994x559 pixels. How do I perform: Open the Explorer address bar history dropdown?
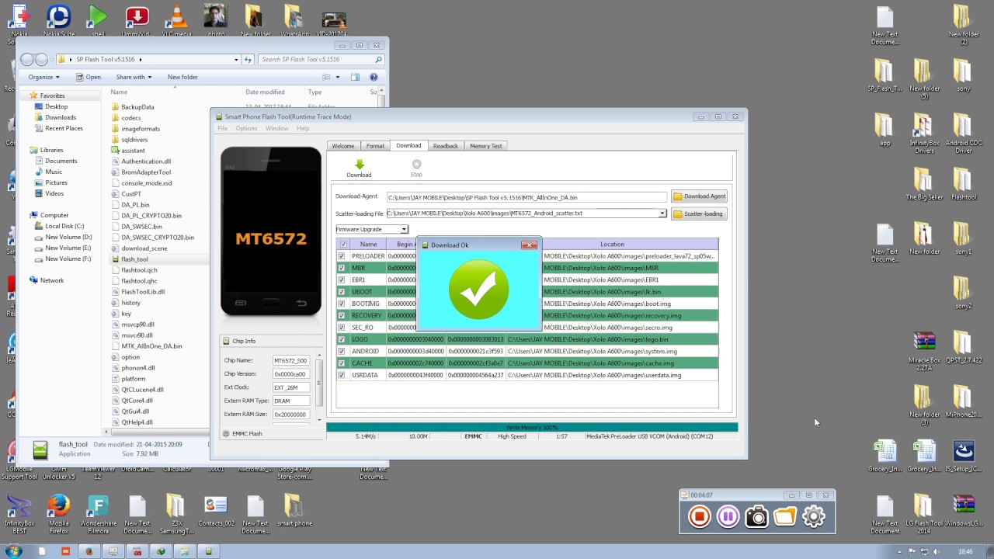[x=236, y=60]
